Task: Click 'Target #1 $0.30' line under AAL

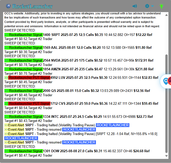Action: [28, 52]
